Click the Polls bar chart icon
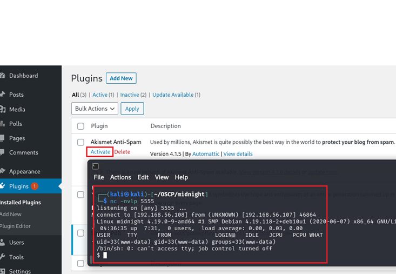 coord(2,124)
